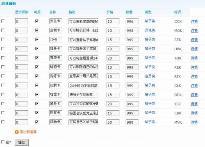Select the row checkbox for MVK item
205x147 pixels.
tap(3, 122)
